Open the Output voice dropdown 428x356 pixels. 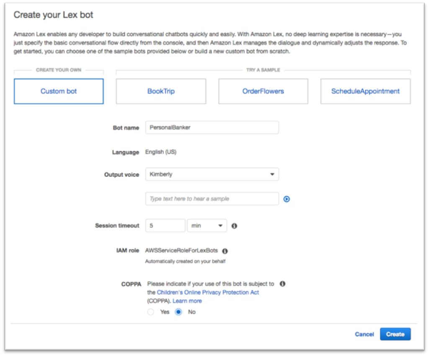212,174
